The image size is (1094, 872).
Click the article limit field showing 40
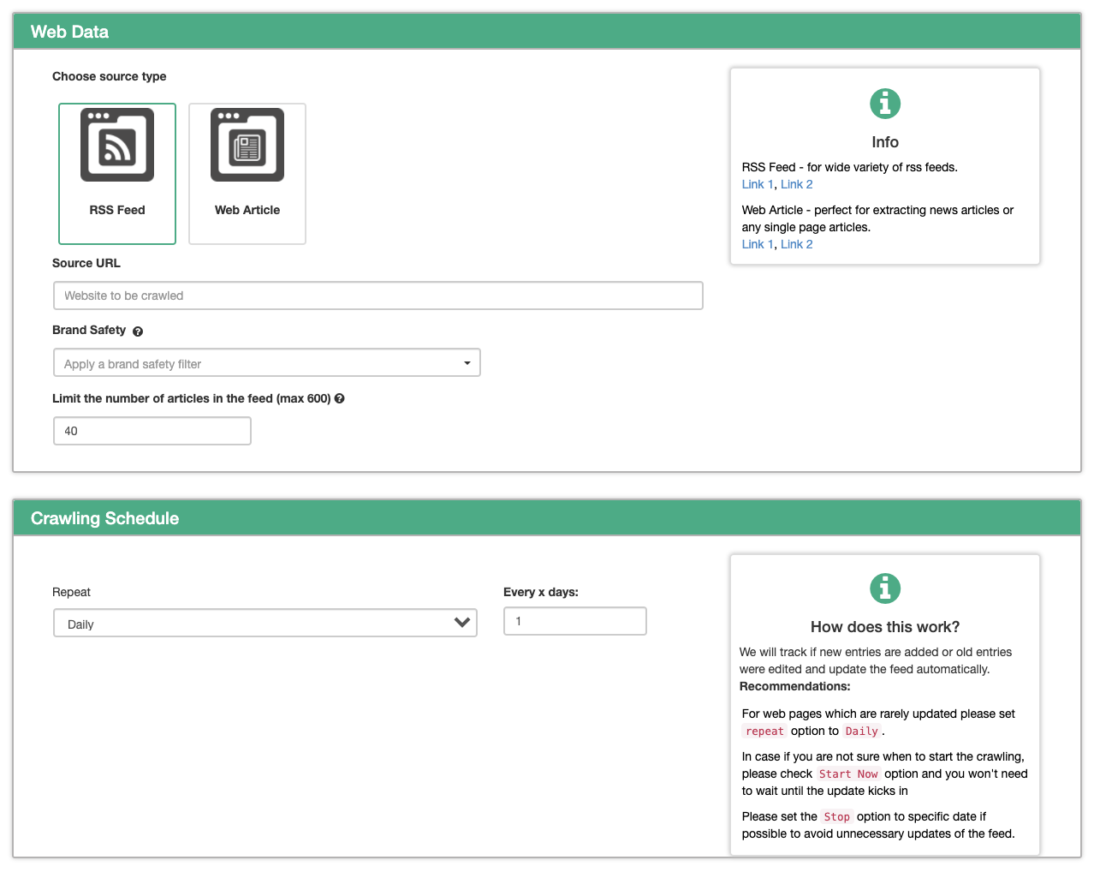[x=152, y=431]
